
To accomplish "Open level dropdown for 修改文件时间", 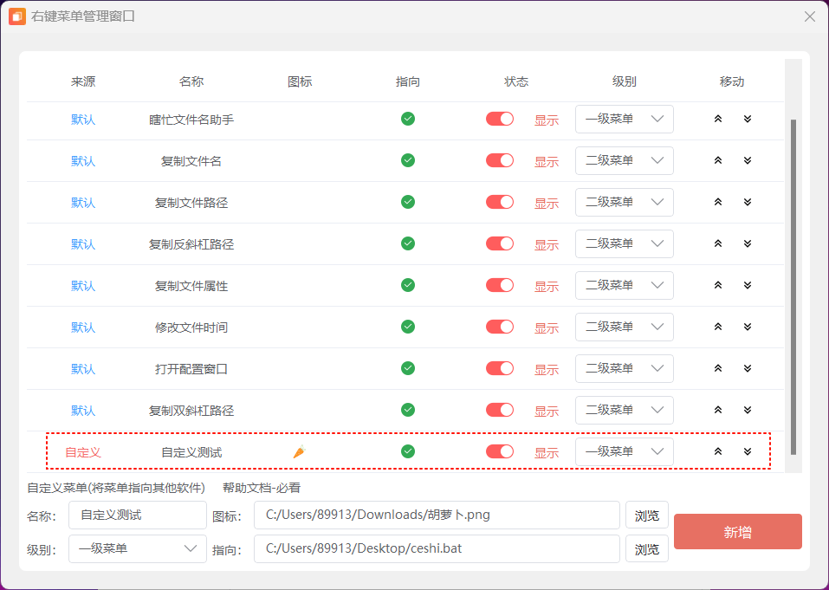I will (x=625, y=327).
